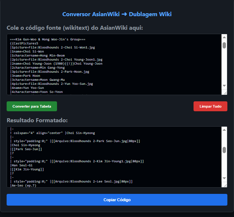234x217 pixels.
Task: Click the Converter para Tabela button
Action: [x=32, y=106]
